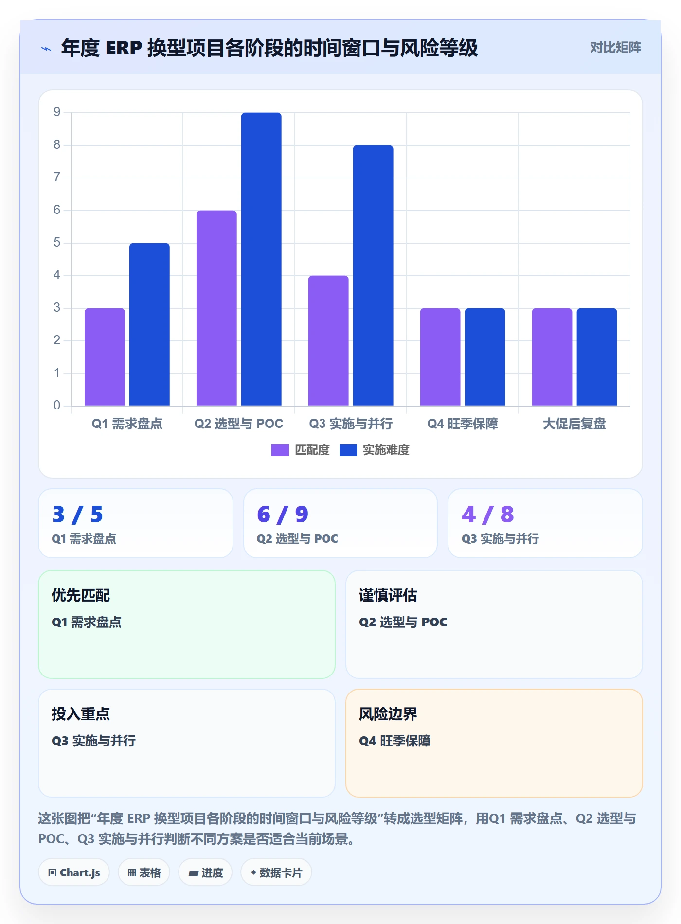Select the 表格 tag chip
The width and height of the screenshot is (681, 924).
pyautogui.click(x=144, y=872)
